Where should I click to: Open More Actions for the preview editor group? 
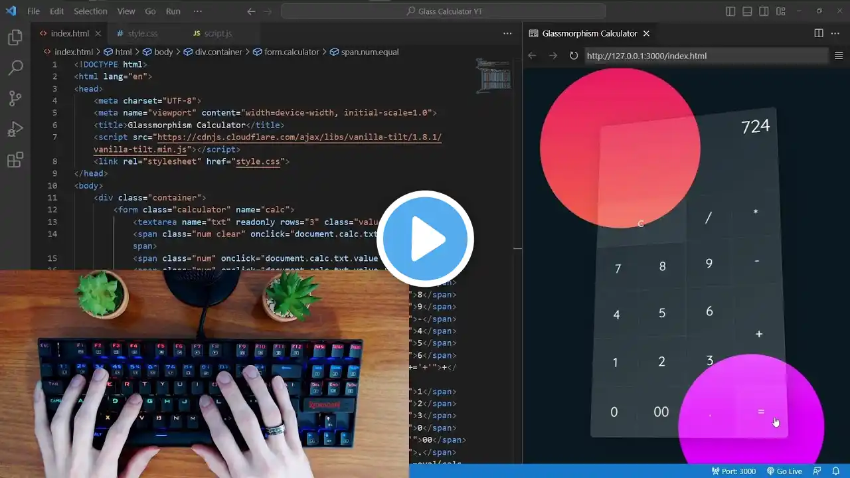(x=835, y=33)
